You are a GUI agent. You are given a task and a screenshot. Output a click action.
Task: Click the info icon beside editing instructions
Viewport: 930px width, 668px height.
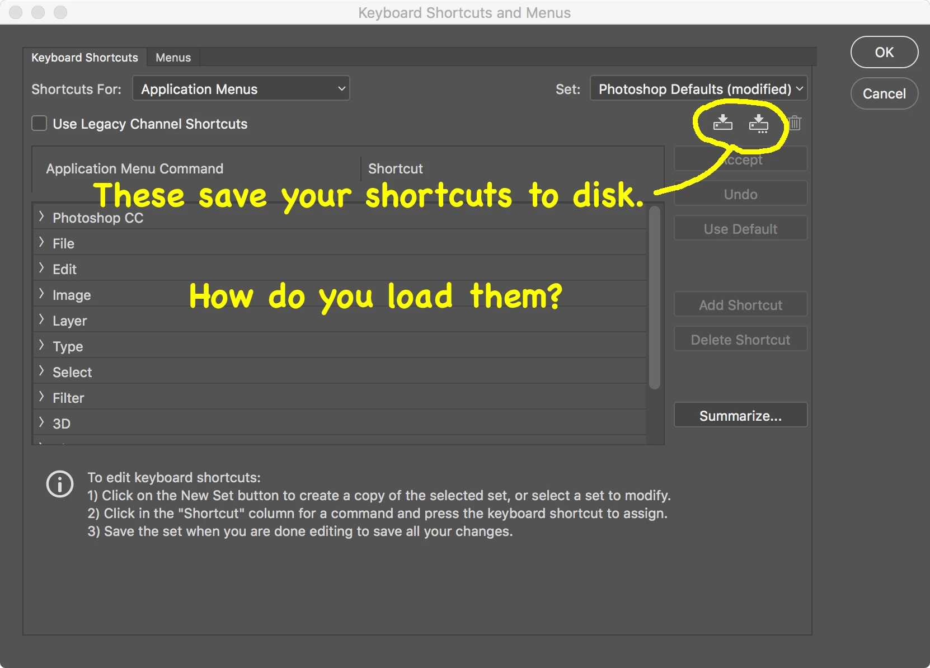60,483
